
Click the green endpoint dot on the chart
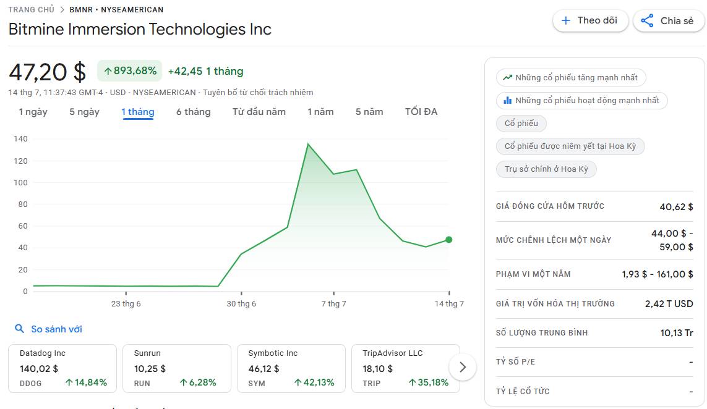coord(448,240)
